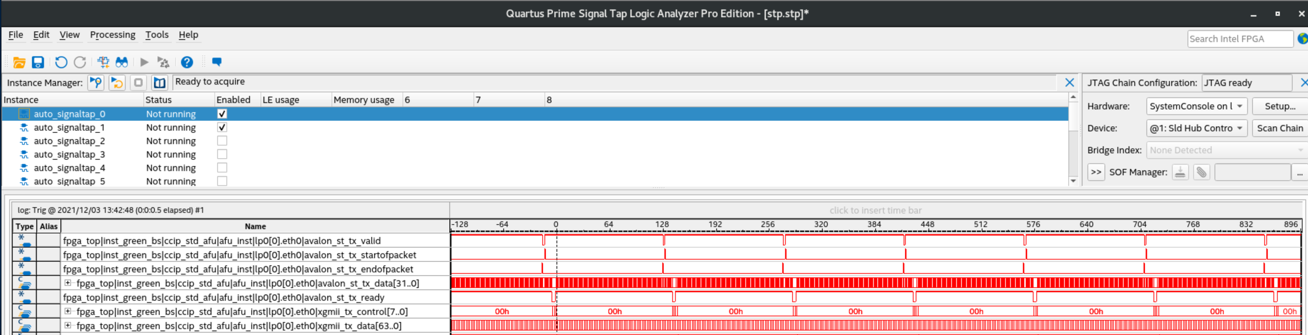This screenshot has height=335, width=1308.
Task: Click the Scan Chain button
Action: coord(1280,128)
